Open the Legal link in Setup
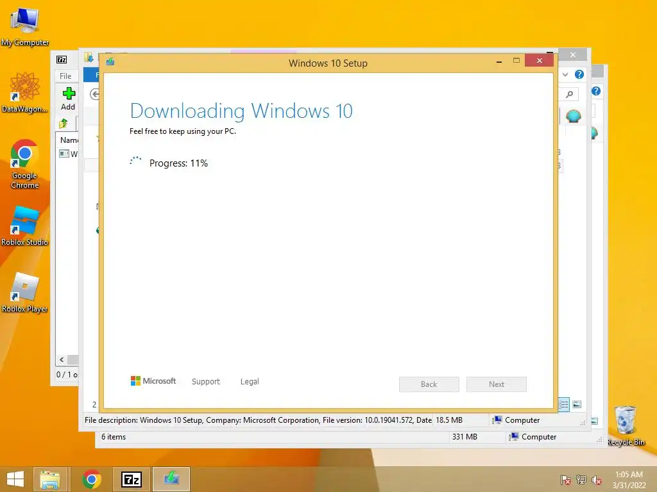The image size is (657, 492). pyautogui.click(x=250, y=382)
